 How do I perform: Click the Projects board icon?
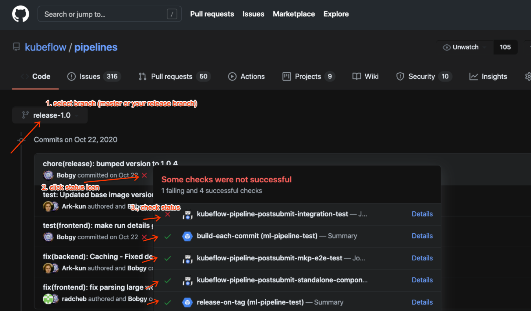287,76
